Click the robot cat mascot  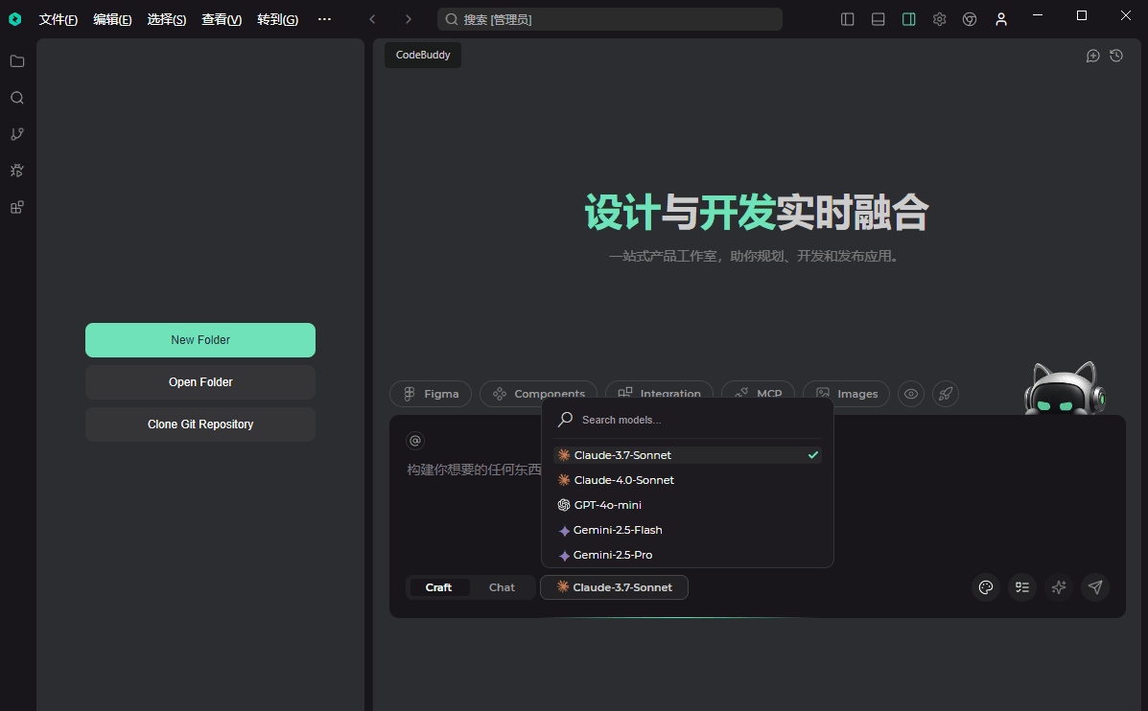(x=1065, y=388)
